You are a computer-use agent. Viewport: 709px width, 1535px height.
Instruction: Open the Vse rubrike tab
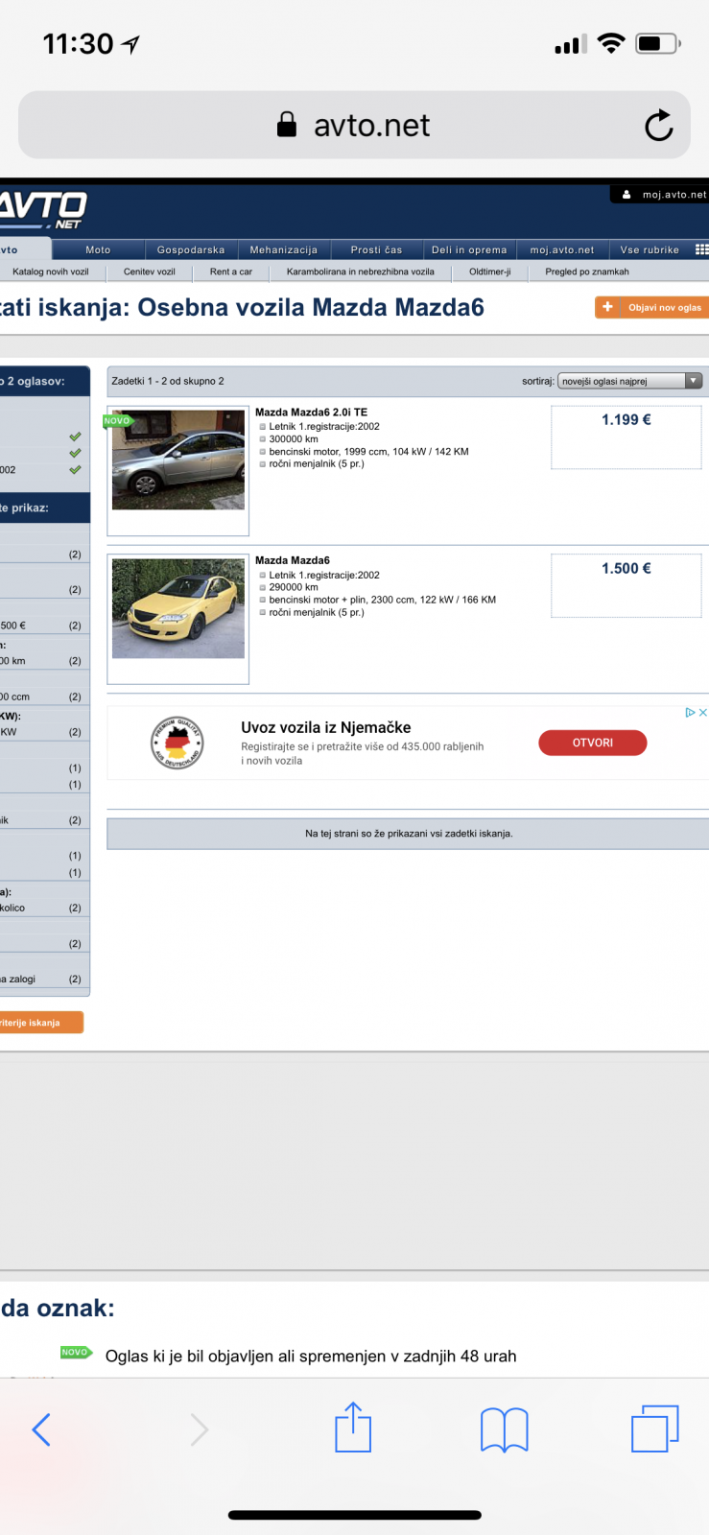(x=650, y=249)
